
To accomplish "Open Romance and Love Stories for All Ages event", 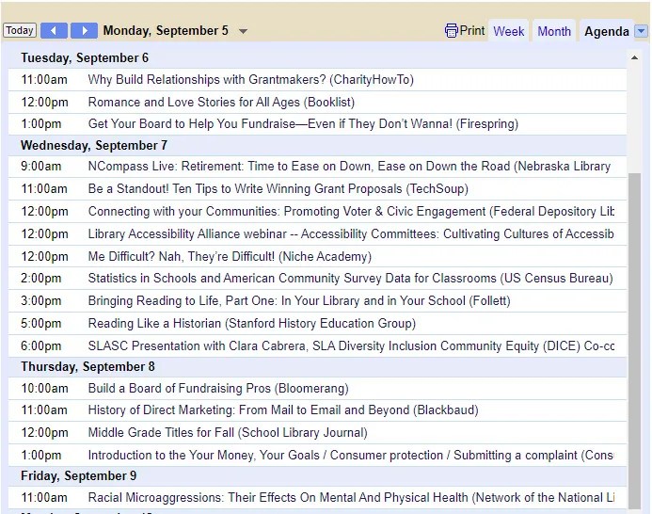I will point(221,102).
